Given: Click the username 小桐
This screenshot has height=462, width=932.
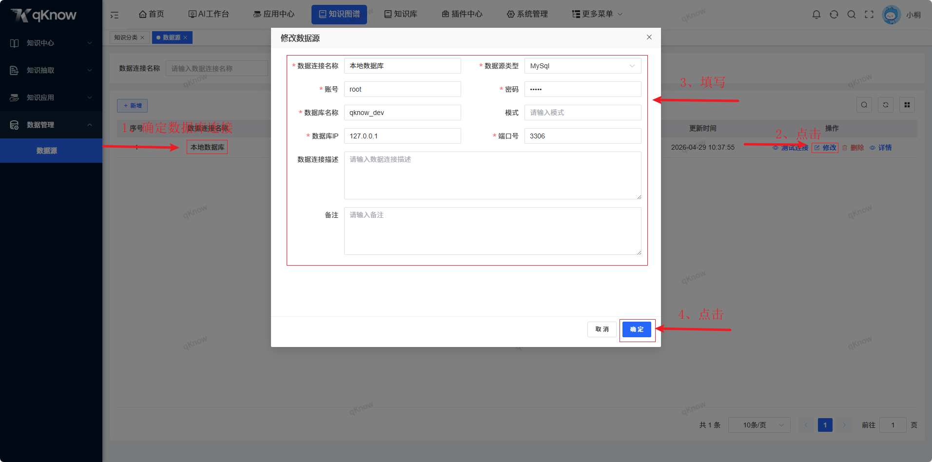Looking at the screenshot, I should [x=913, y=15].
